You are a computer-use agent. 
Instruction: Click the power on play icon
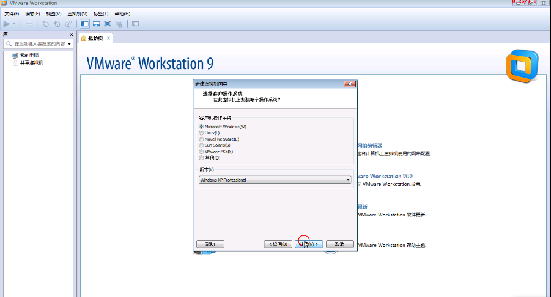click(x=6, y=24)
